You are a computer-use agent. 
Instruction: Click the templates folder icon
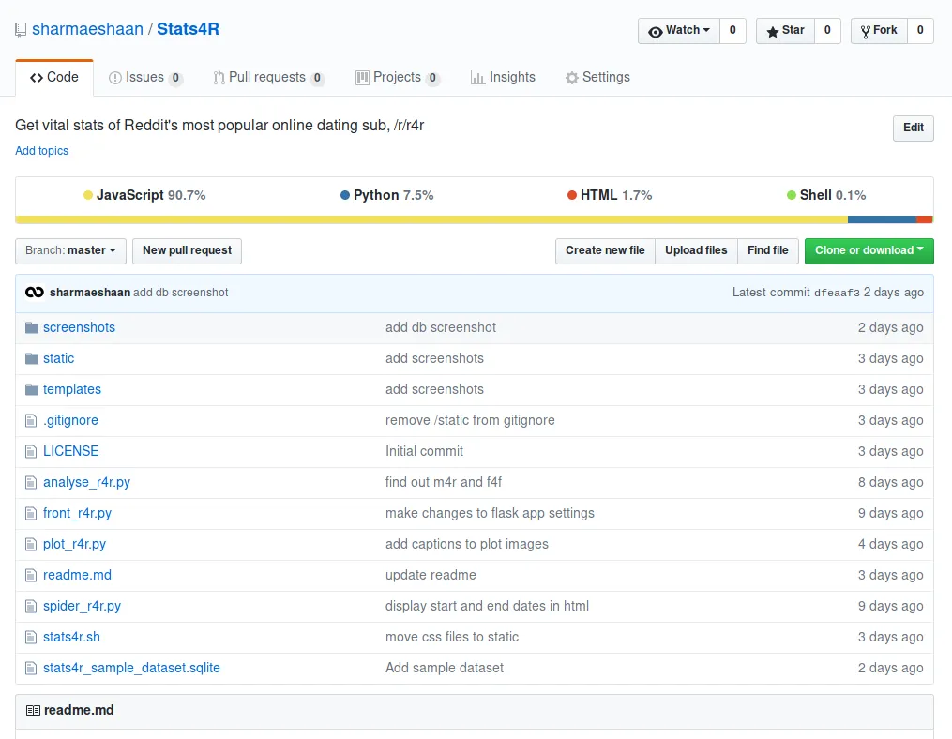point(32,389)
